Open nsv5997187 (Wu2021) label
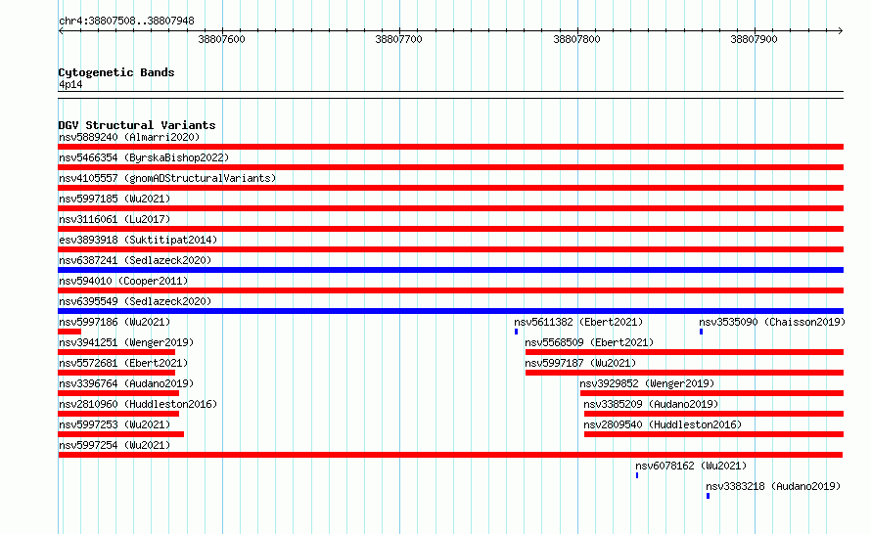 (580, 363)
